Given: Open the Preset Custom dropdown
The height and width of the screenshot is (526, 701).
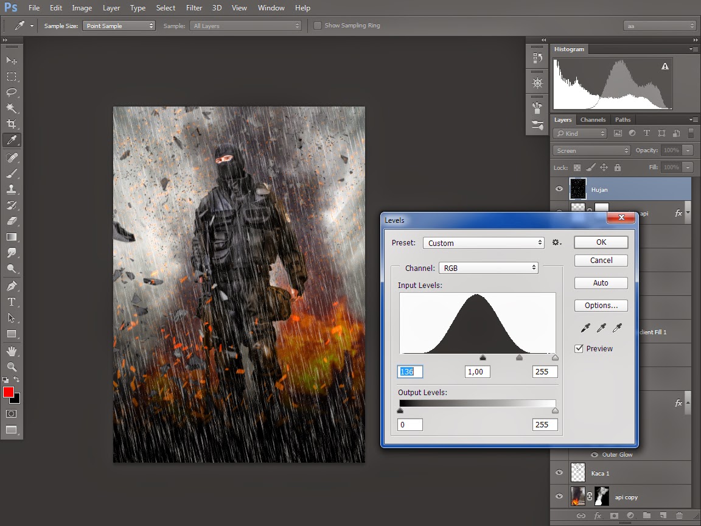Looking at the screenshot, I should tap(484, 243).
